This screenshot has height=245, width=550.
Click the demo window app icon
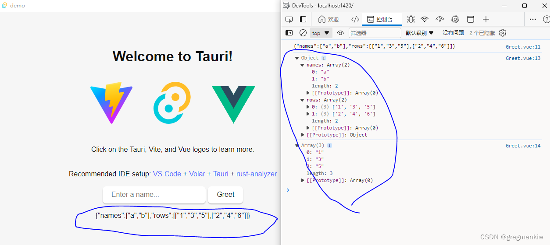tap(4, 6)
